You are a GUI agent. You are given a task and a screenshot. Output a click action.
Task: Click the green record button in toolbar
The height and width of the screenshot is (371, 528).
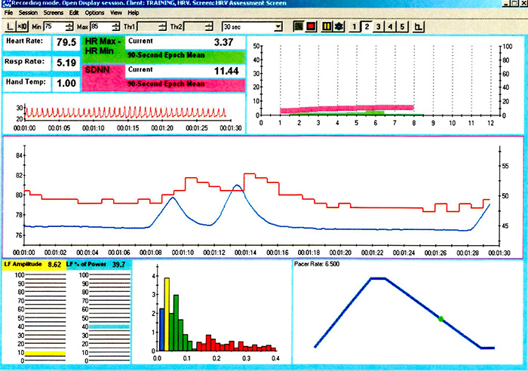[298, 26]
